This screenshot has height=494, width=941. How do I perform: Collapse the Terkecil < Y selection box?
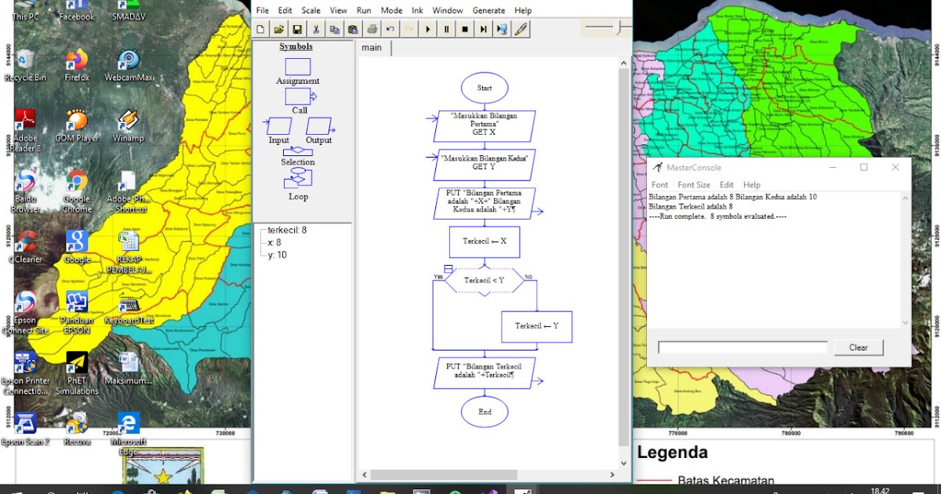(448, 269)
